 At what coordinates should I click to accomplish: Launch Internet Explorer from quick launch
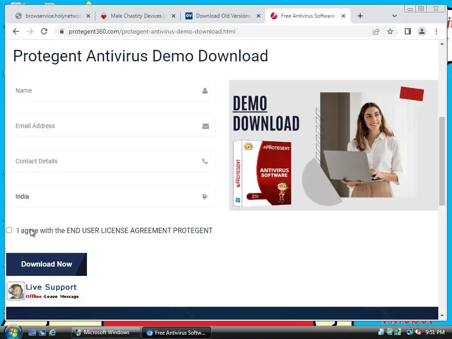pos(53,333)
